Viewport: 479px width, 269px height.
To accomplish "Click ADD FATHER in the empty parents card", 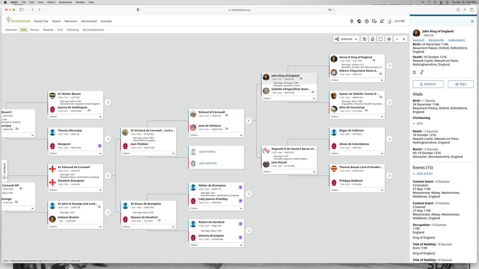I will tap(207, 152).
